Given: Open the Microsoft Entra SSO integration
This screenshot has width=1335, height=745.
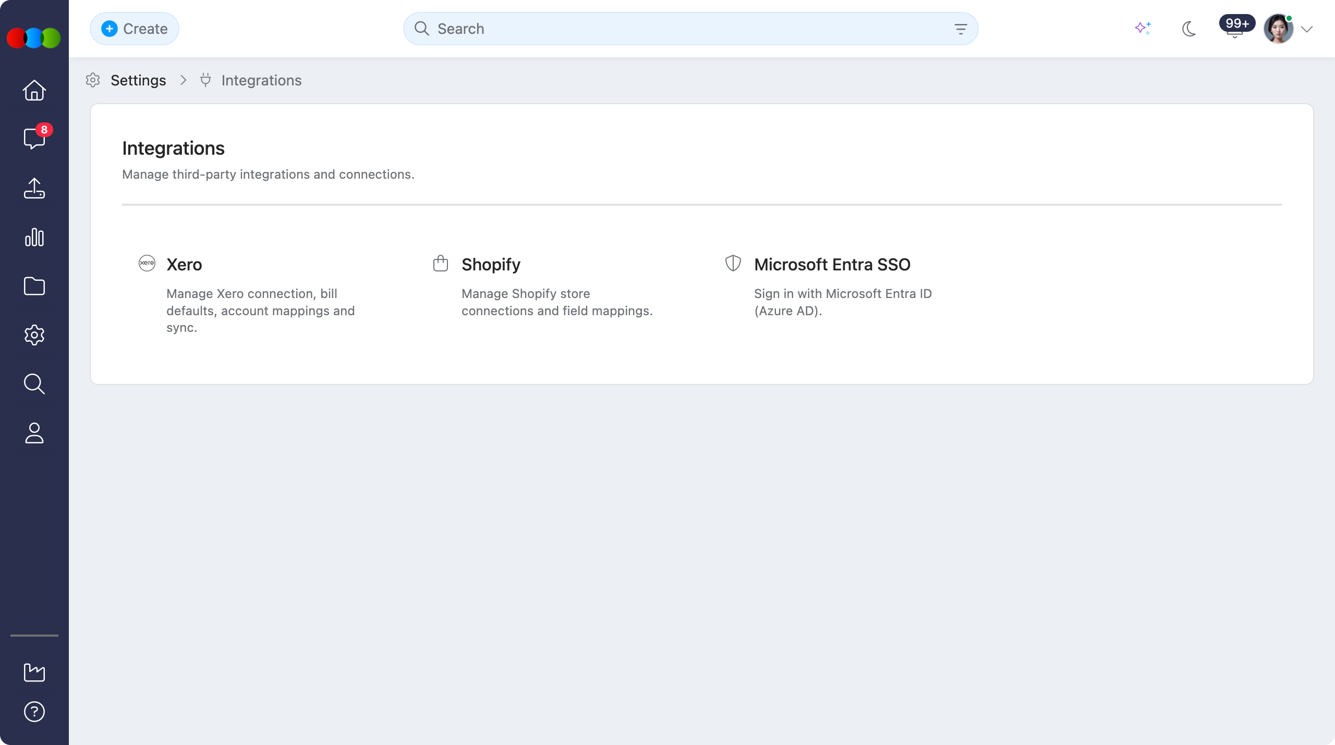Looking at the screenshot, I should point(832,265).
